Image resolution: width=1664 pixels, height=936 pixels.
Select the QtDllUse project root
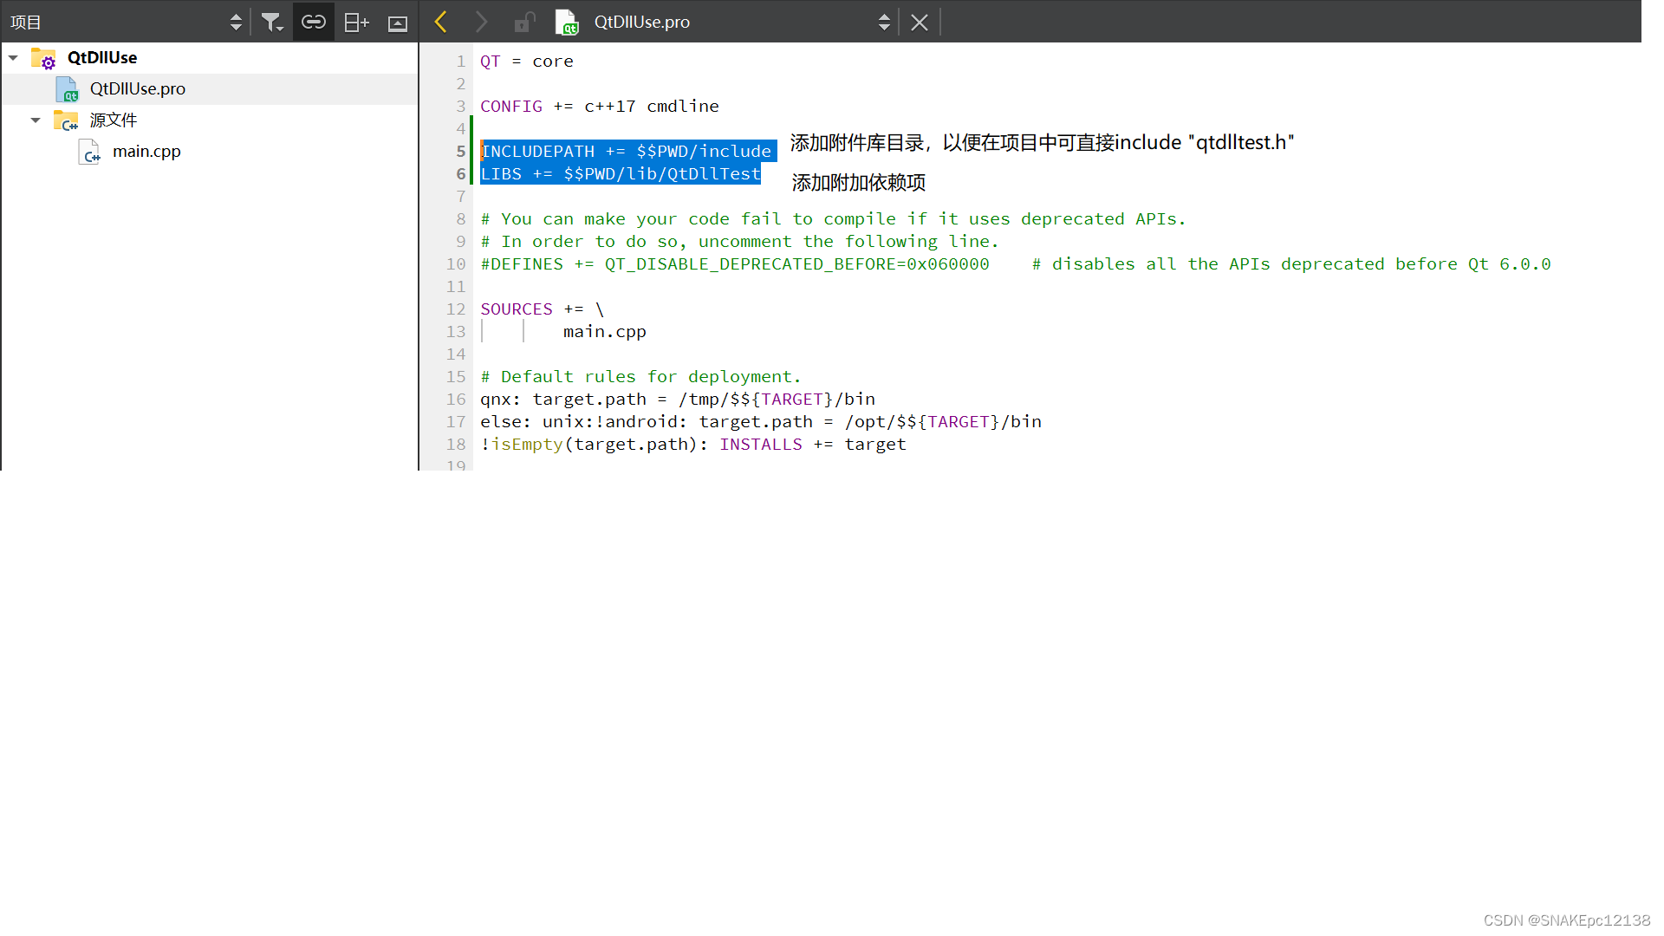tap(102, 57)
